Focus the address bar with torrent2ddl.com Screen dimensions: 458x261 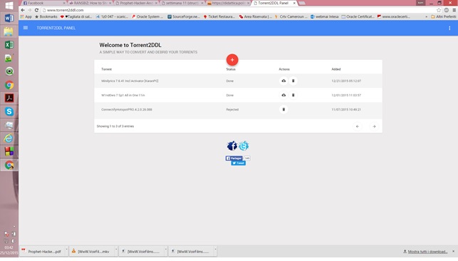click(238, 10)
